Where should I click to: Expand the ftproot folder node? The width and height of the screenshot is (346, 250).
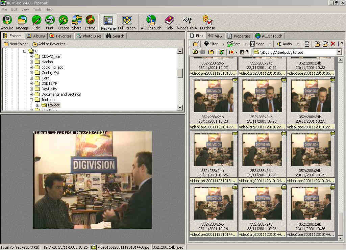click(x=38, y=105)
